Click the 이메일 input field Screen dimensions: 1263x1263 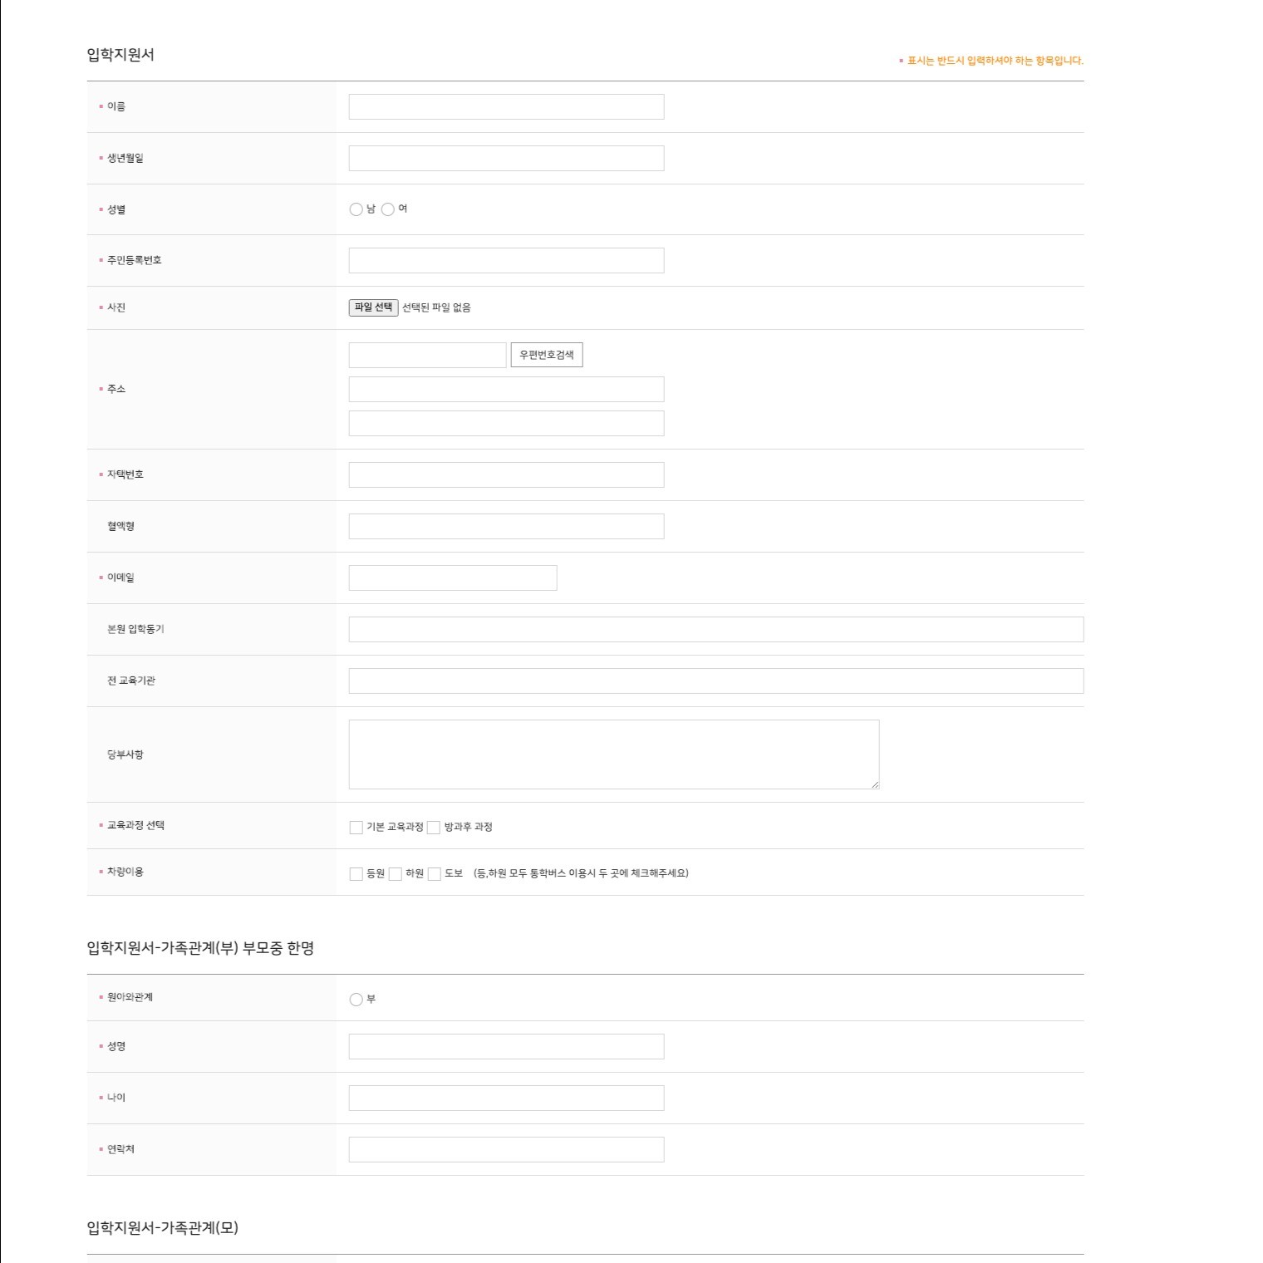coord(453,577)
